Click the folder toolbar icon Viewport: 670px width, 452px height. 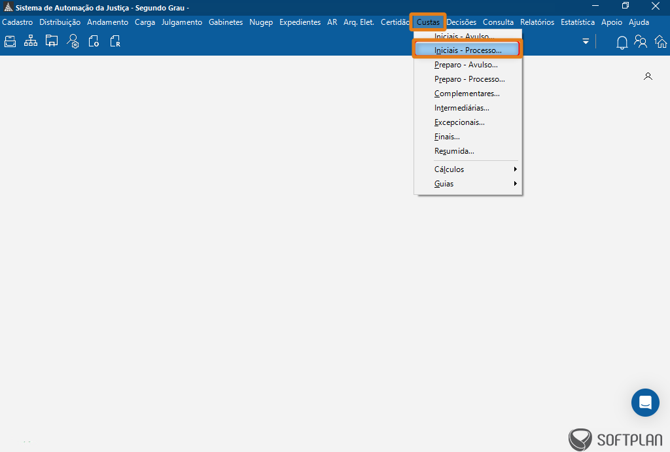52,42
